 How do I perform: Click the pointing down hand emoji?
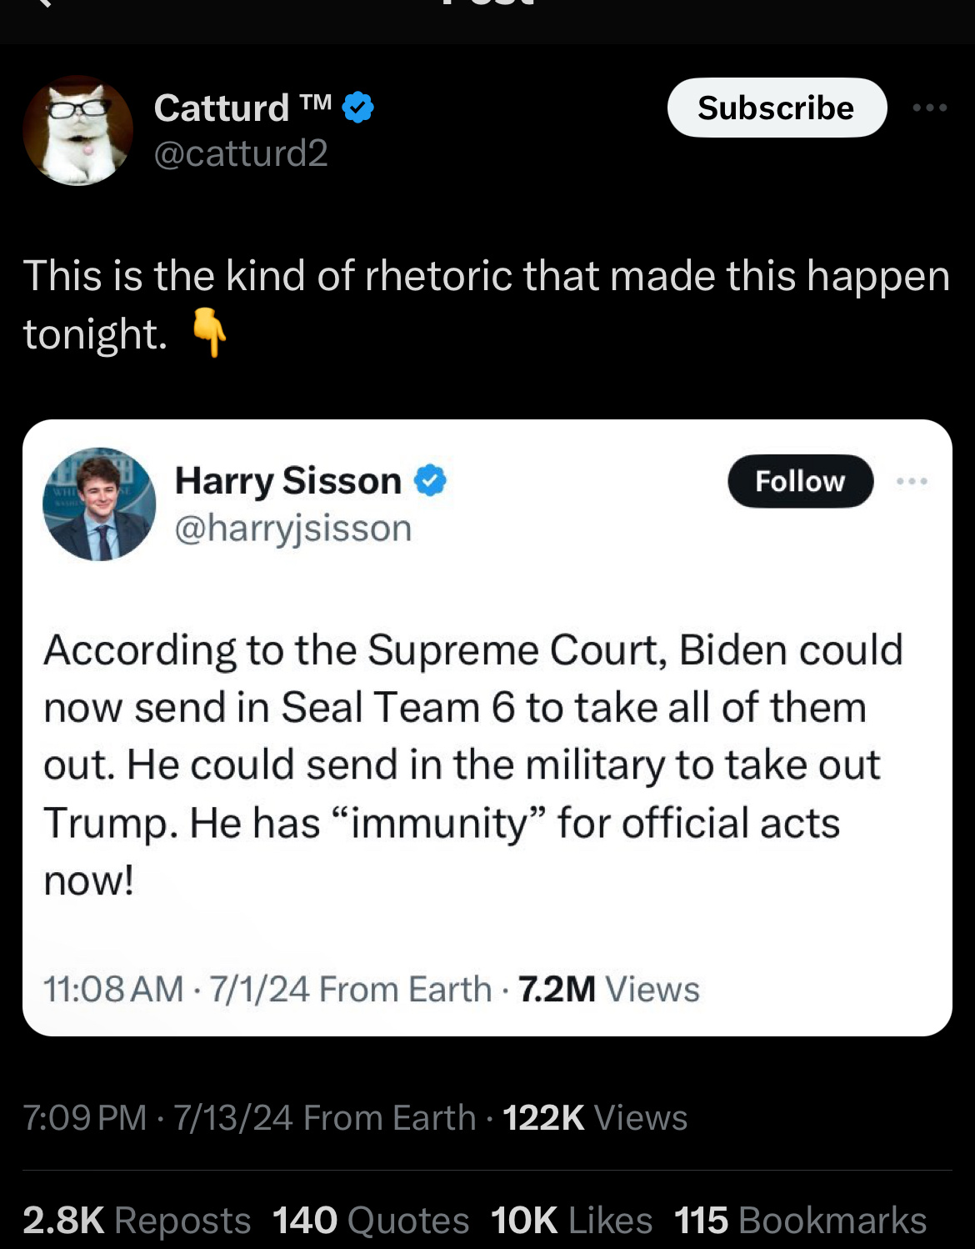[209, 333]
